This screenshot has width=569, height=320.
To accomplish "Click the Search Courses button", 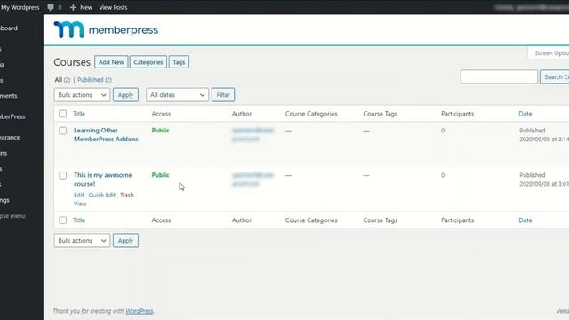I will click(x=554, y=77).
